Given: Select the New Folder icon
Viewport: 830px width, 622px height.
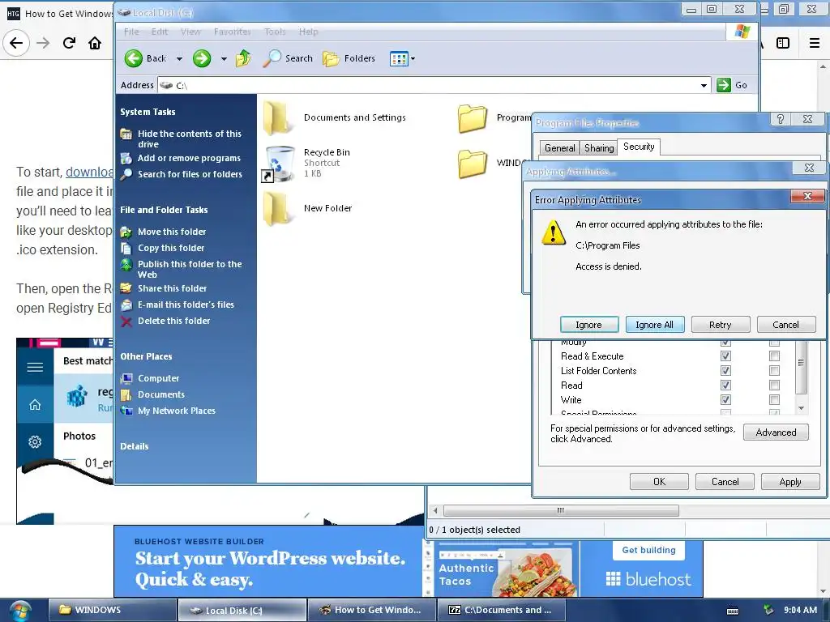Looking at the screenshot, I should [x=277, y=208].
